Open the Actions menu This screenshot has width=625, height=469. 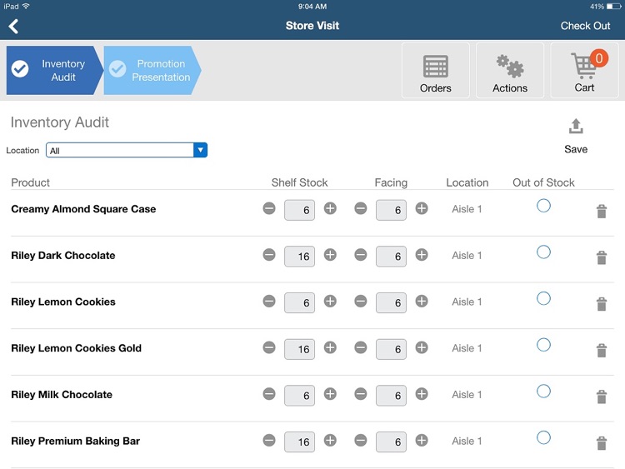point(510,70)
